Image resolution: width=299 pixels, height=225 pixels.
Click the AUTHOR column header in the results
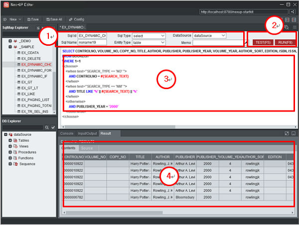pos(162,157)
